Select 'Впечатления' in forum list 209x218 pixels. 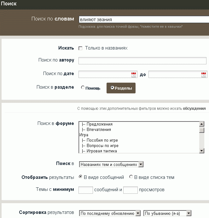[x=139, y=130]
